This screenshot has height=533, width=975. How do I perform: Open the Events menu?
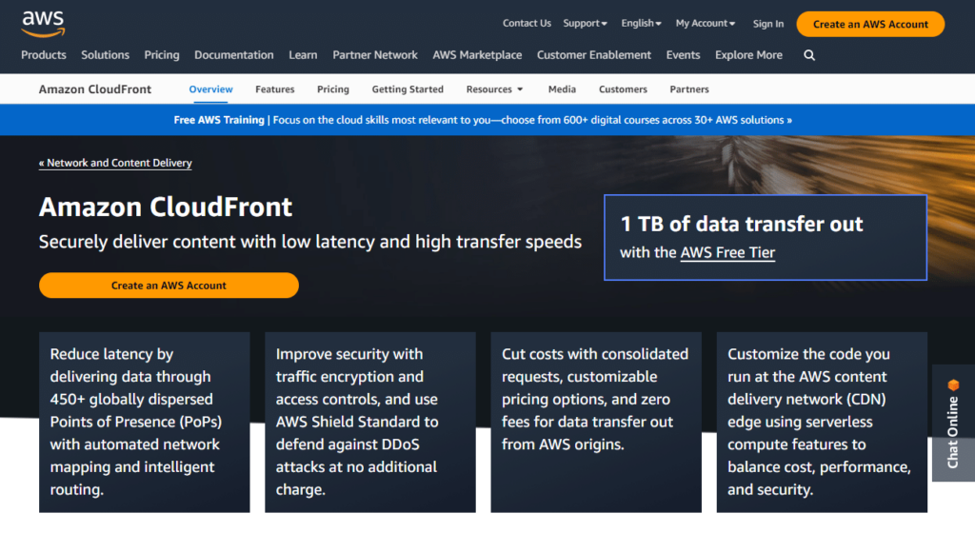(x=683, y=55)
